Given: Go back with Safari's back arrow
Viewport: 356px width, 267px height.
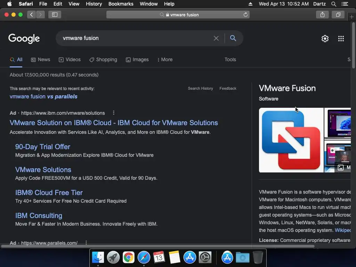Looking at the screenshot, I should [32, 15].
